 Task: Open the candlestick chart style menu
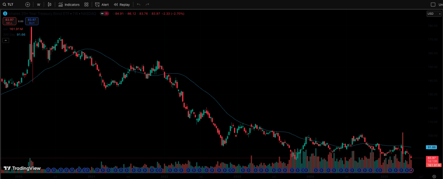pyautogui.click(x=50, y=4)
